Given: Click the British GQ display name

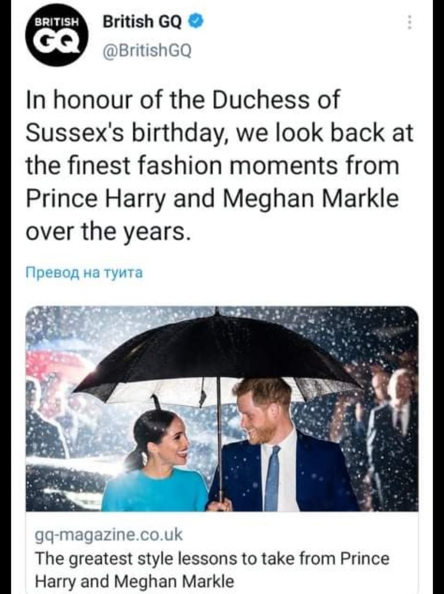Looking at the screenshot, I should [x=141, y=22].
